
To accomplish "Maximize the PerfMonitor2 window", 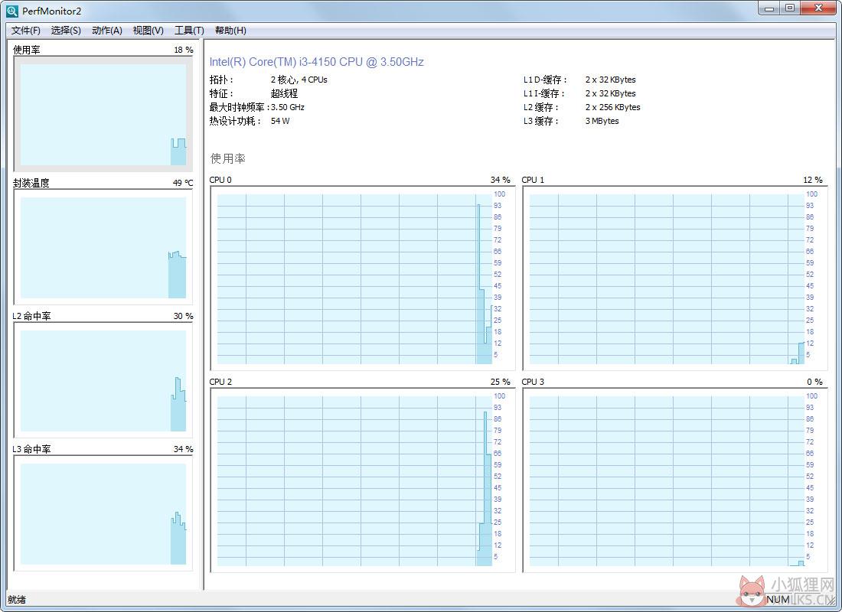I will pyautogui.click(x=790, y=8).
